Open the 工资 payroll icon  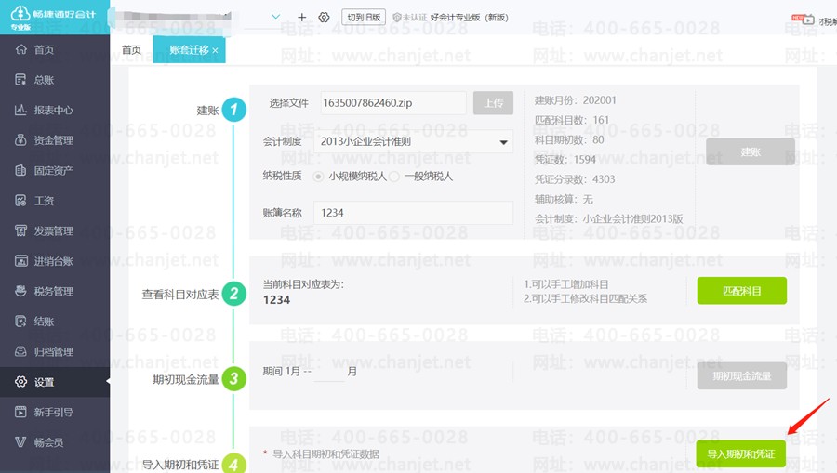(20, 201)
